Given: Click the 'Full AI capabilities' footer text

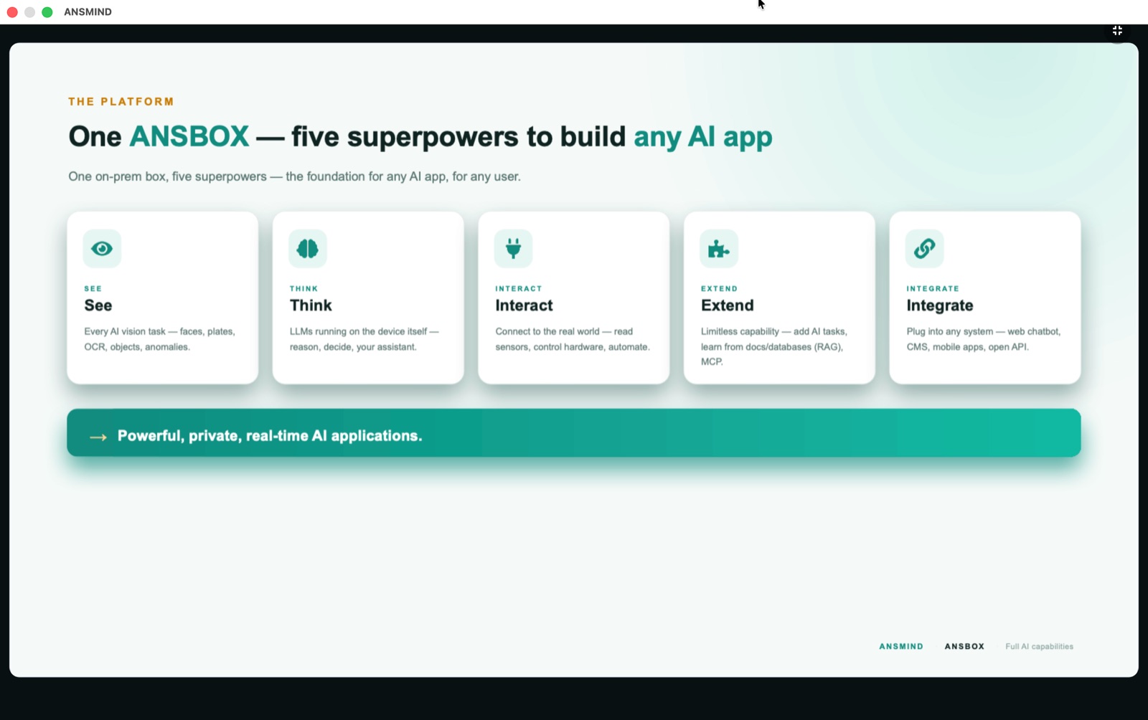Looking at the screenshot, I should point(1039,646).
